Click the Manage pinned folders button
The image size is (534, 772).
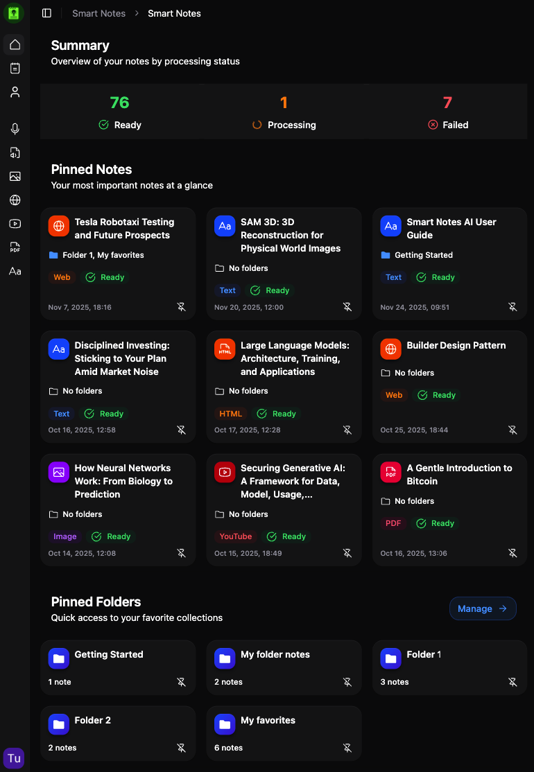(x=483, y=608)
